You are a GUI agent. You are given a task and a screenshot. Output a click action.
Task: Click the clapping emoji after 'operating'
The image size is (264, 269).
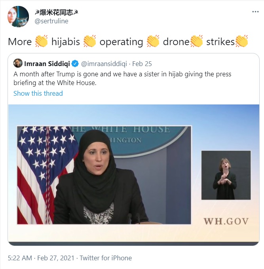(153, 41)
